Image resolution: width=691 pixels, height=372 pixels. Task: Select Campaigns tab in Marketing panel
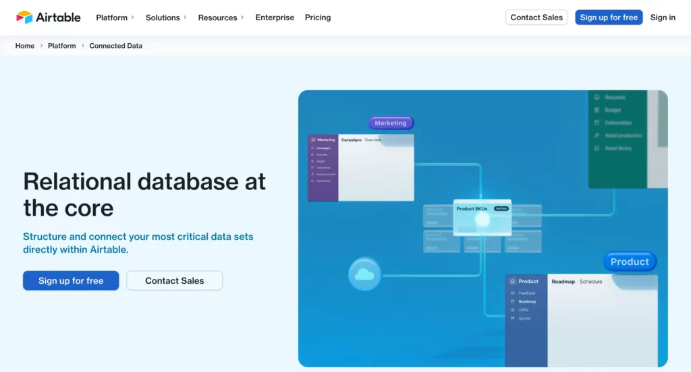click(351, 140)
